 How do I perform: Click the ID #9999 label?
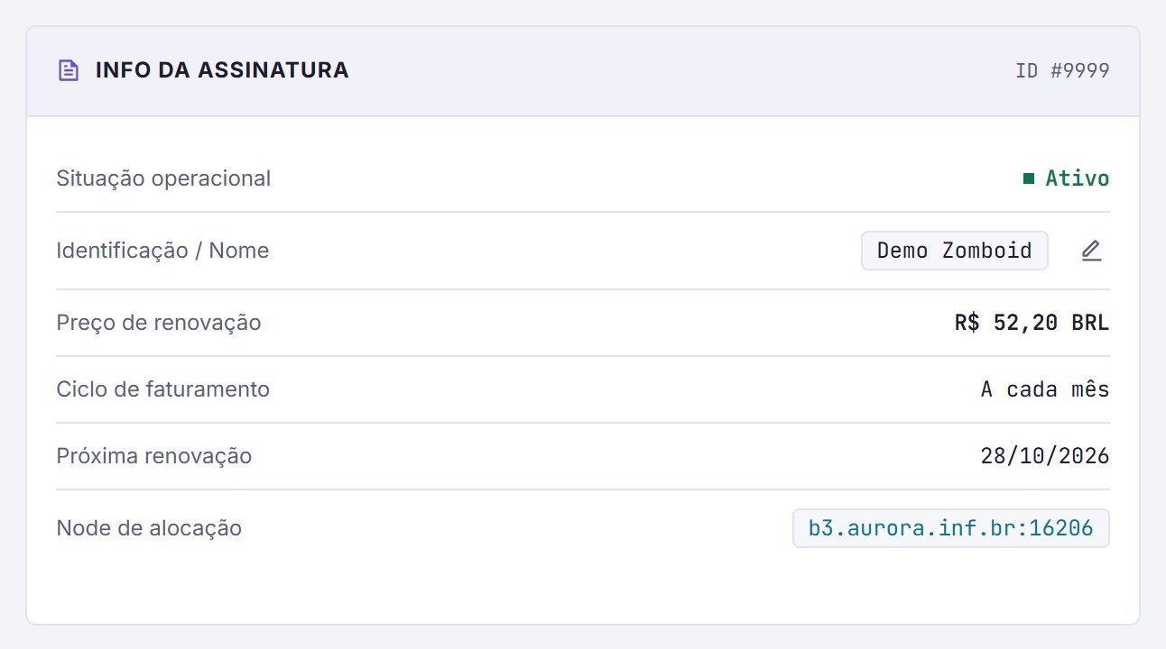1062,70
